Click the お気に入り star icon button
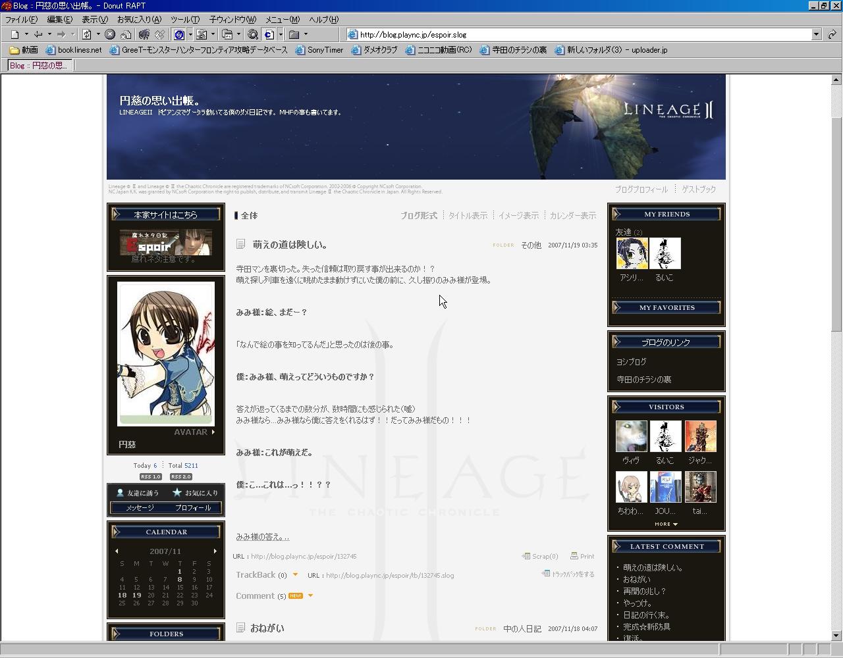Image resolution: width=843 pixels, height=658 pixels. [x=195, y=492]
